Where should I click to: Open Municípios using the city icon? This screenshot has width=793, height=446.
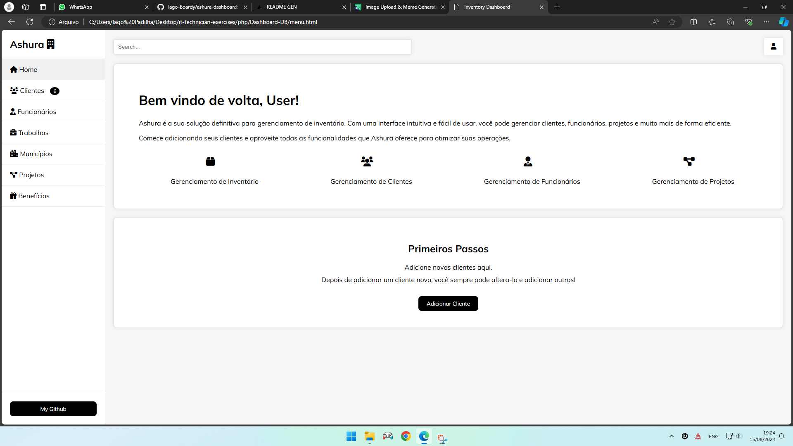13,154
